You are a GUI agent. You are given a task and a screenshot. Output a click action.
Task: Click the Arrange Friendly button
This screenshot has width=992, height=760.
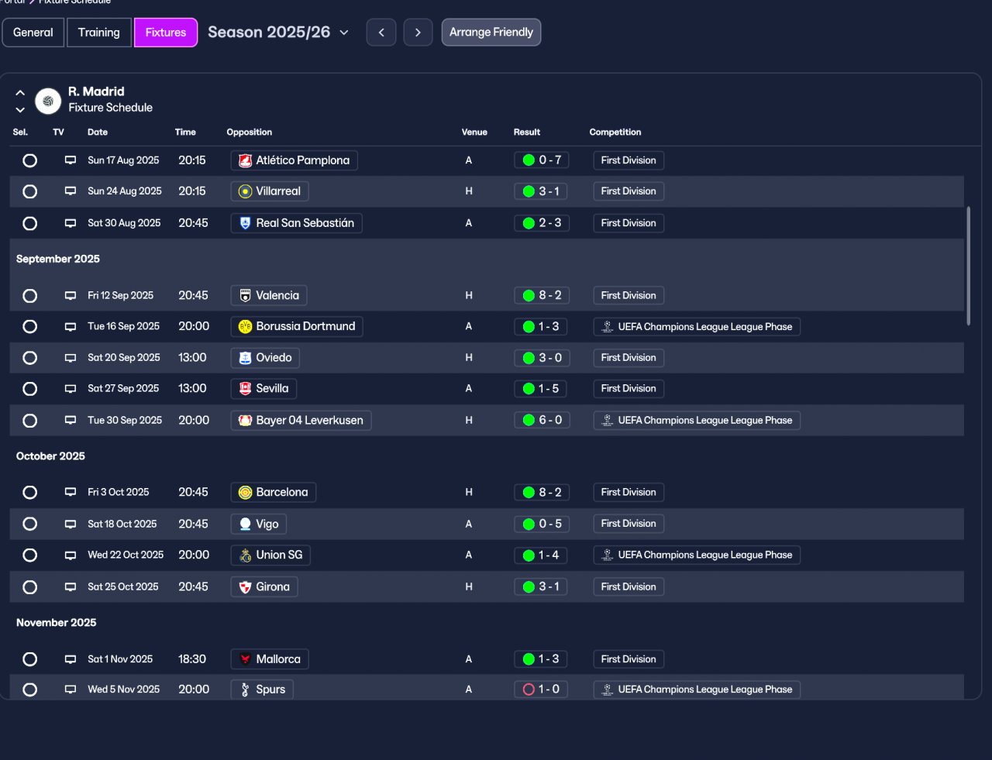click(x=491, y=33)
